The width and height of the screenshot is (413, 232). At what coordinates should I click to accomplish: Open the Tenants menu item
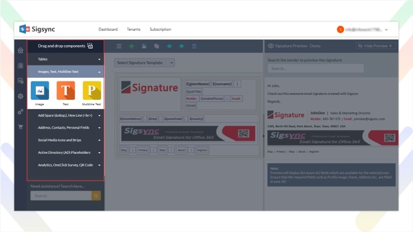coord(134,29)
